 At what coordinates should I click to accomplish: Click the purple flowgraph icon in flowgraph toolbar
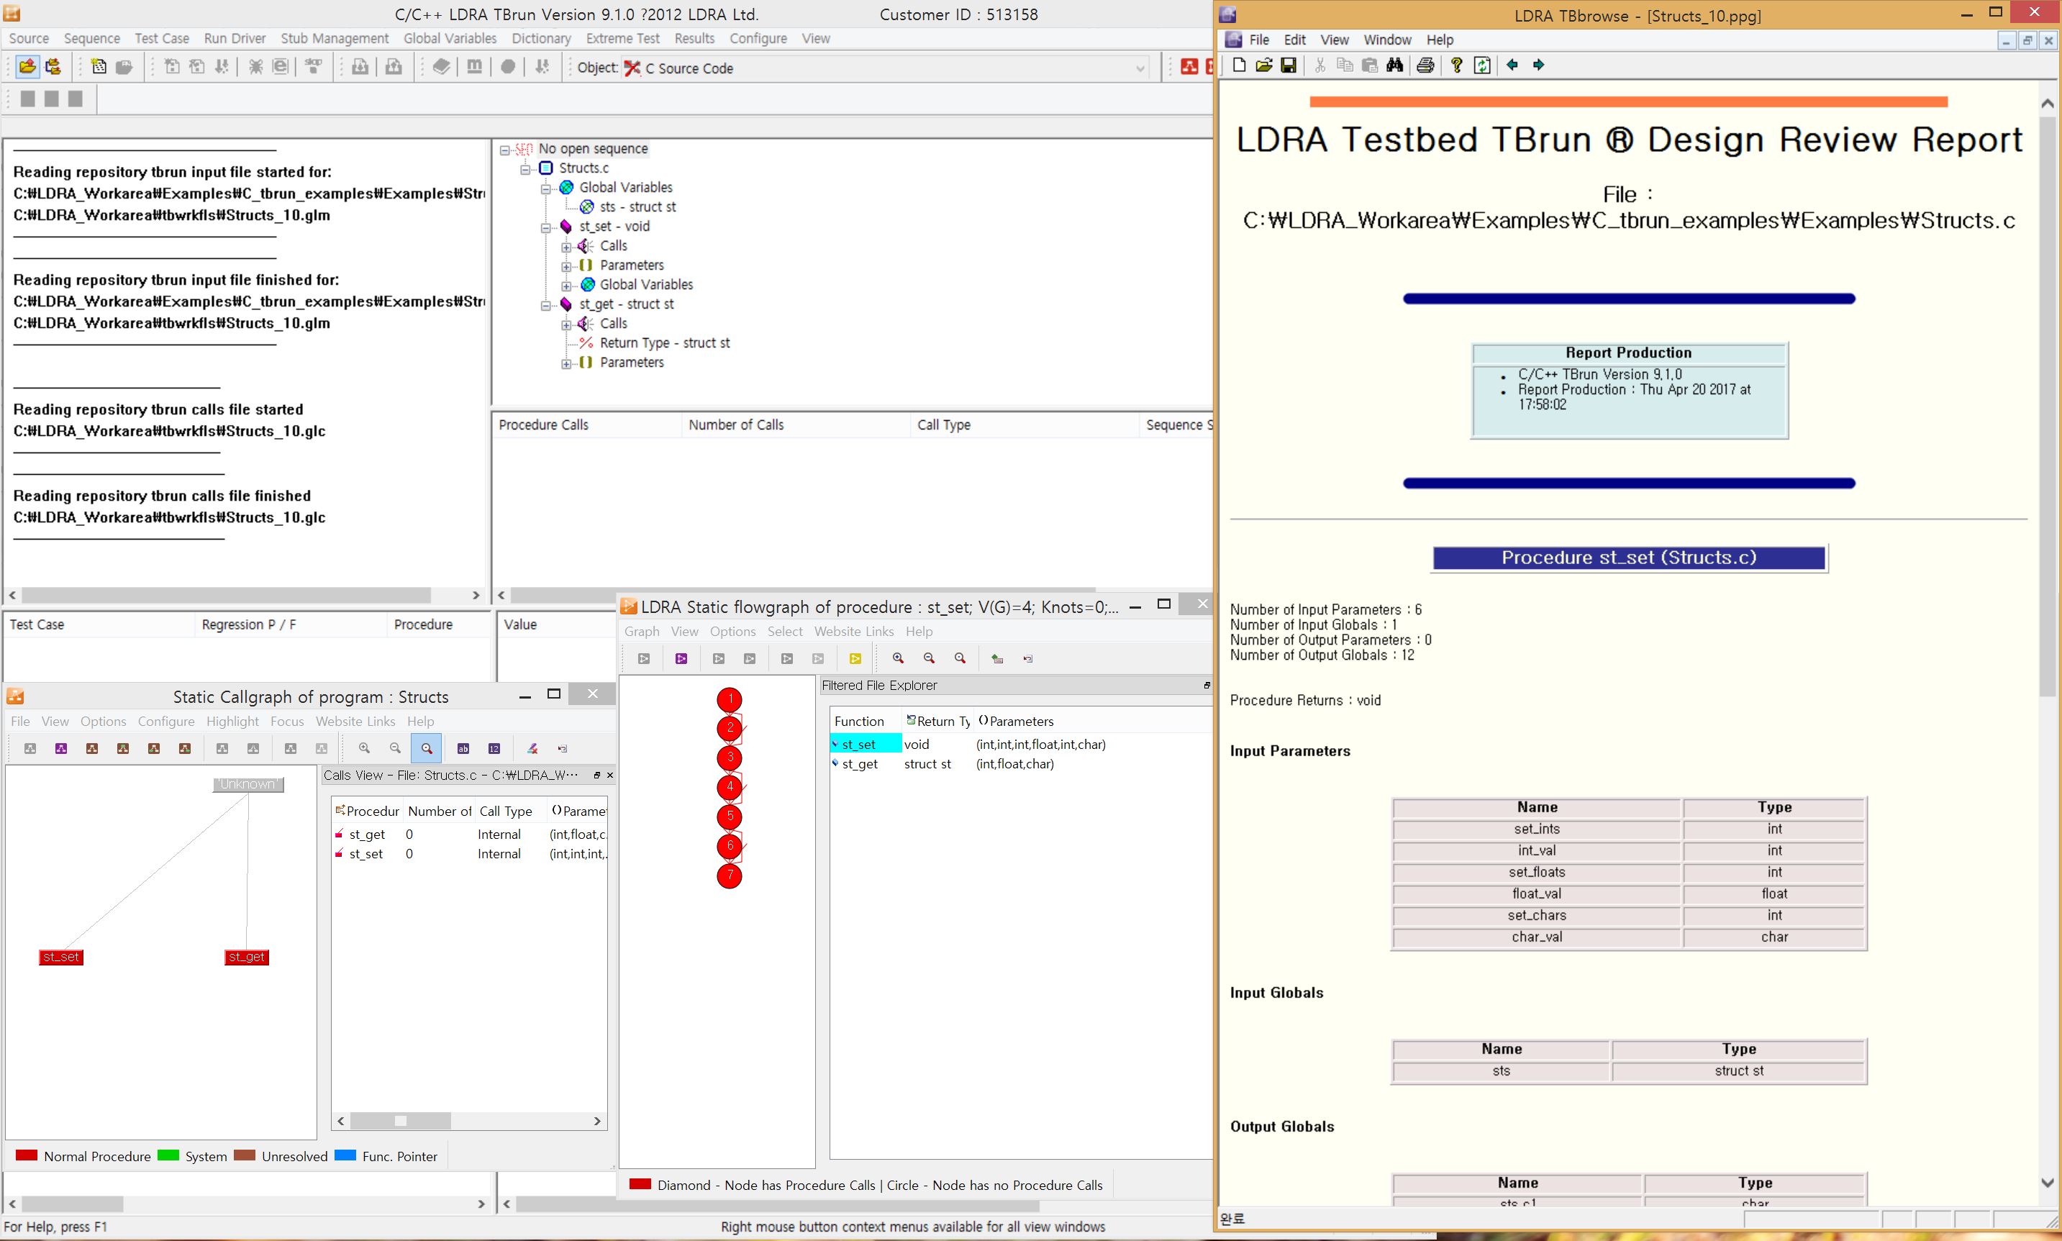(x=681, y=659)
